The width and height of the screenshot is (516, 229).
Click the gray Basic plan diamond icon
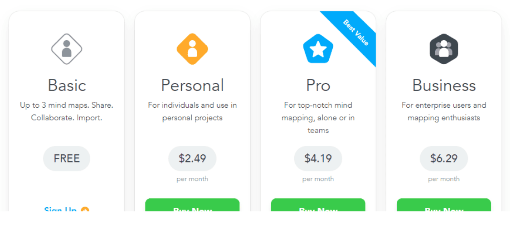pos(67,49)
